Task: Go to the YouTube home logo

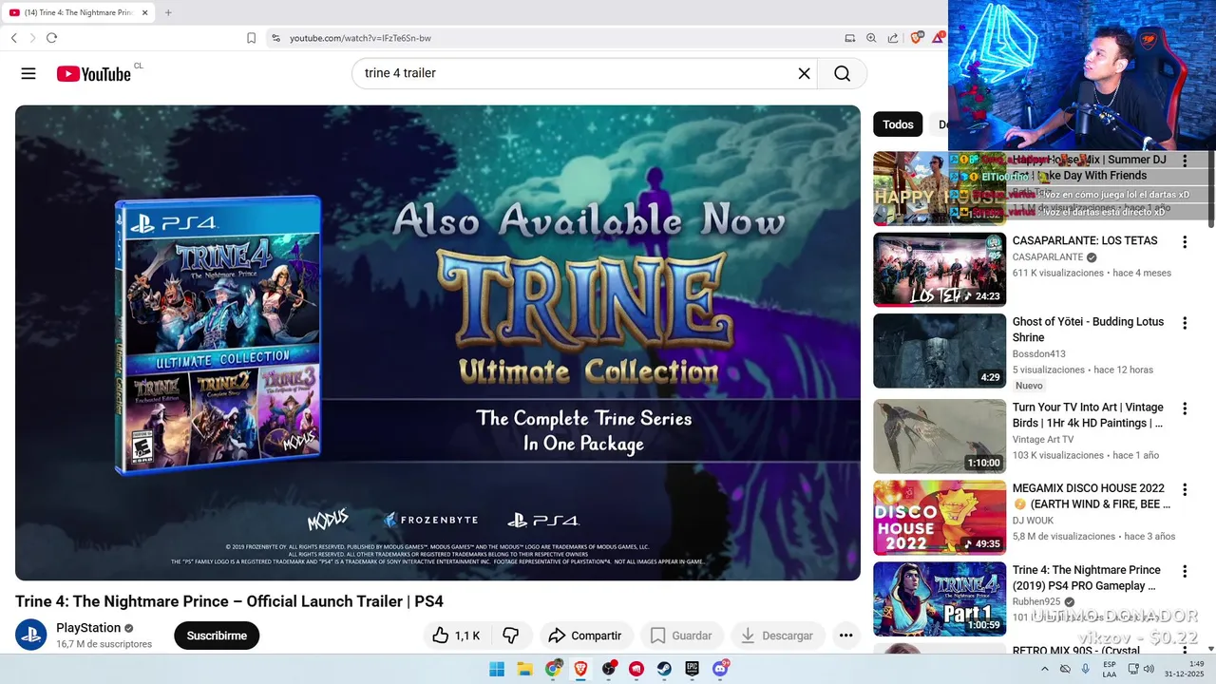Action: click(x=93, y=74)
